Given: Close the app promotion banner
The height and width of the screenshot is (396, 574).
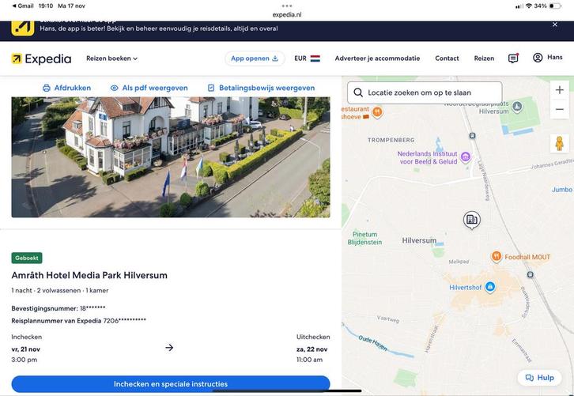Looking at the screenshot, I should tap(555, 25).
